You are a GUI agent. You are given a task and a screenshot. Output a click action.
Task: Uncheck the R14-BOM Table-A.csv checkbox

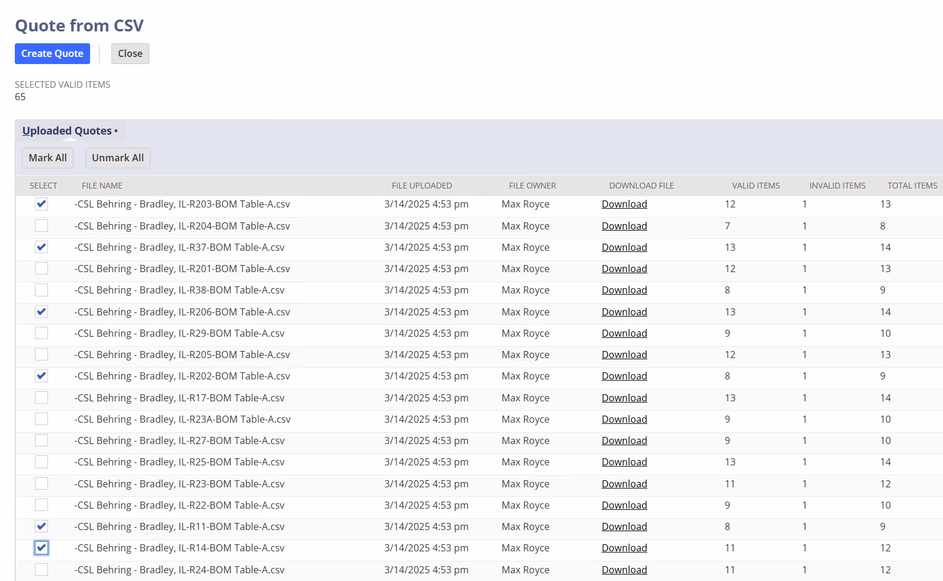pyautogui.click(x=41, y=548)
